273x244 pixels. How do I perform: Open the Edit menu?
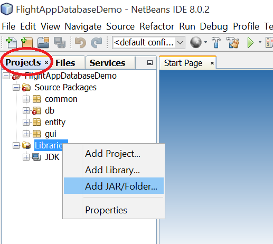(x=28, y=26)
